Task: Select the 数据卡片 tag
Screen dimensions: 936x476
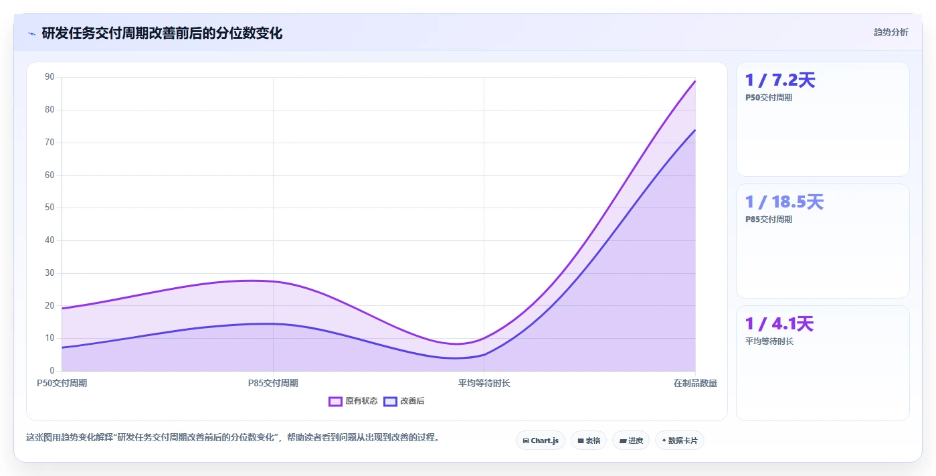Action: [x=680, y=441]
